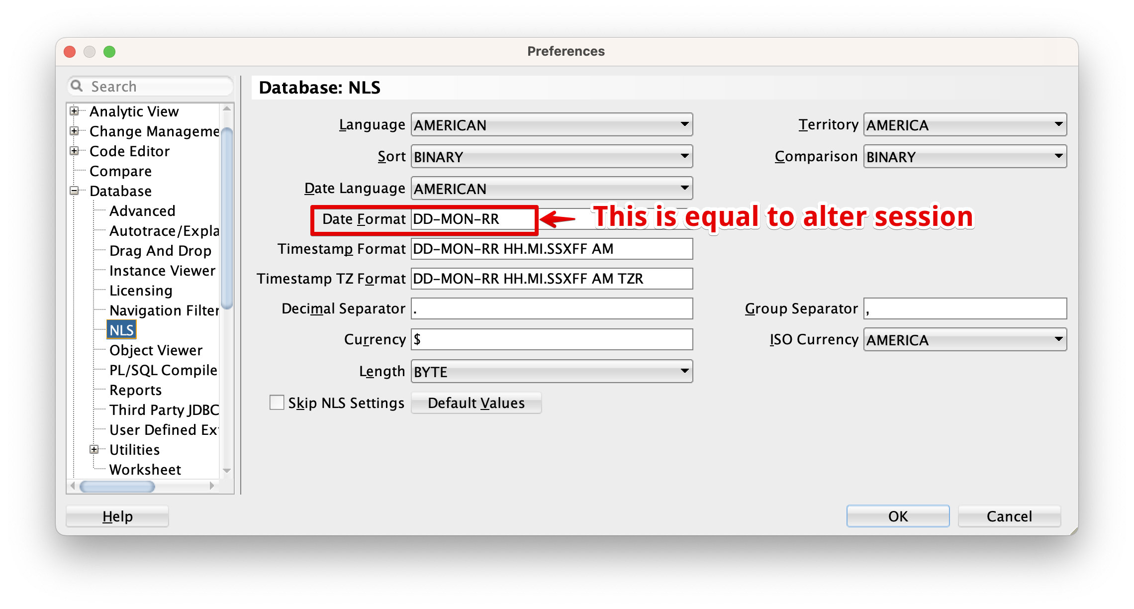1134x609 pixels.
Task: Click in the Date Format field
Action: (472, 219)
